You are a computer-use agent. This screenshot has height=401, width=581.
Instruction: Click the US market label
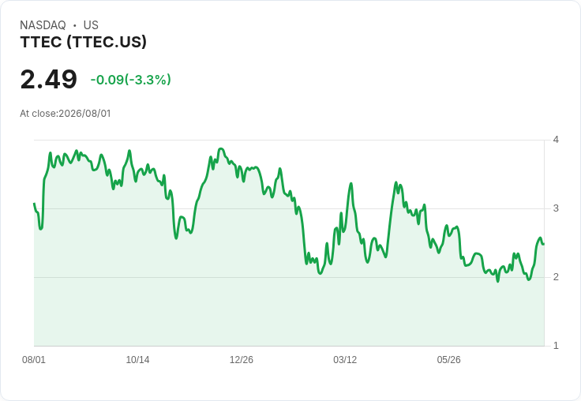[91, 25]
